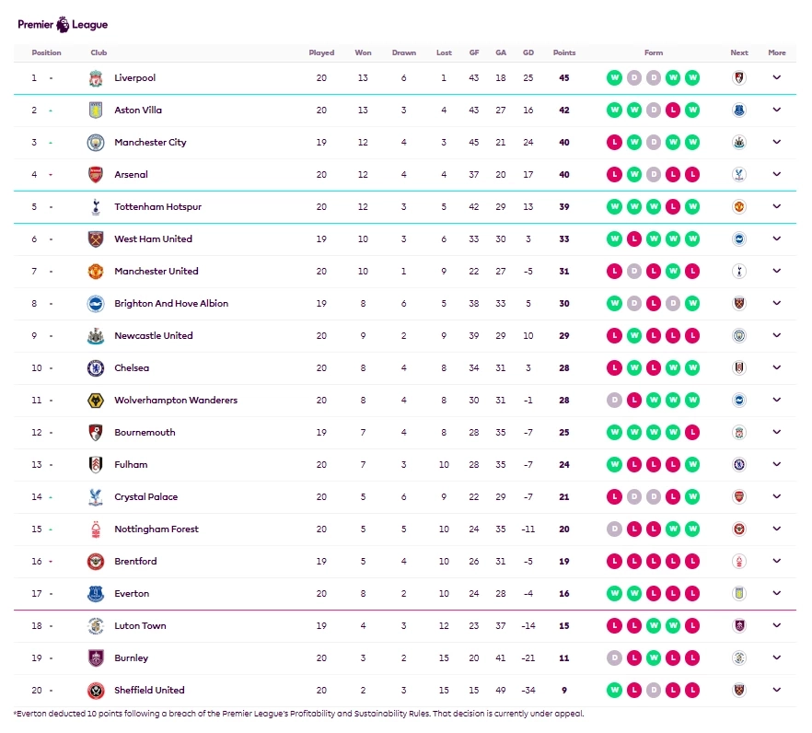The width and height of the screenshot is (812, 733).
Task: Open the Manchester United club link
Action: click(x=156, y=272)
